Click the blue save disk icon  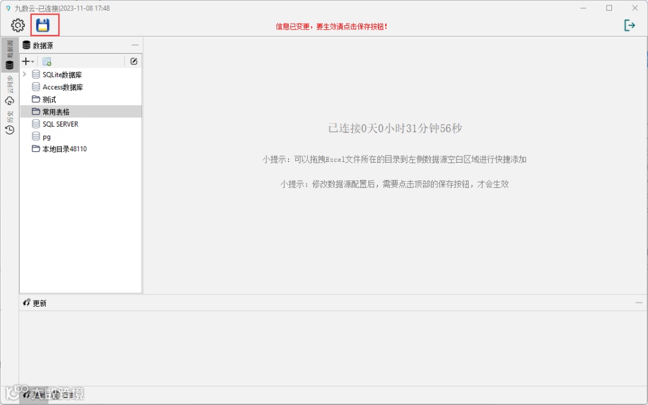coord(43,25)
